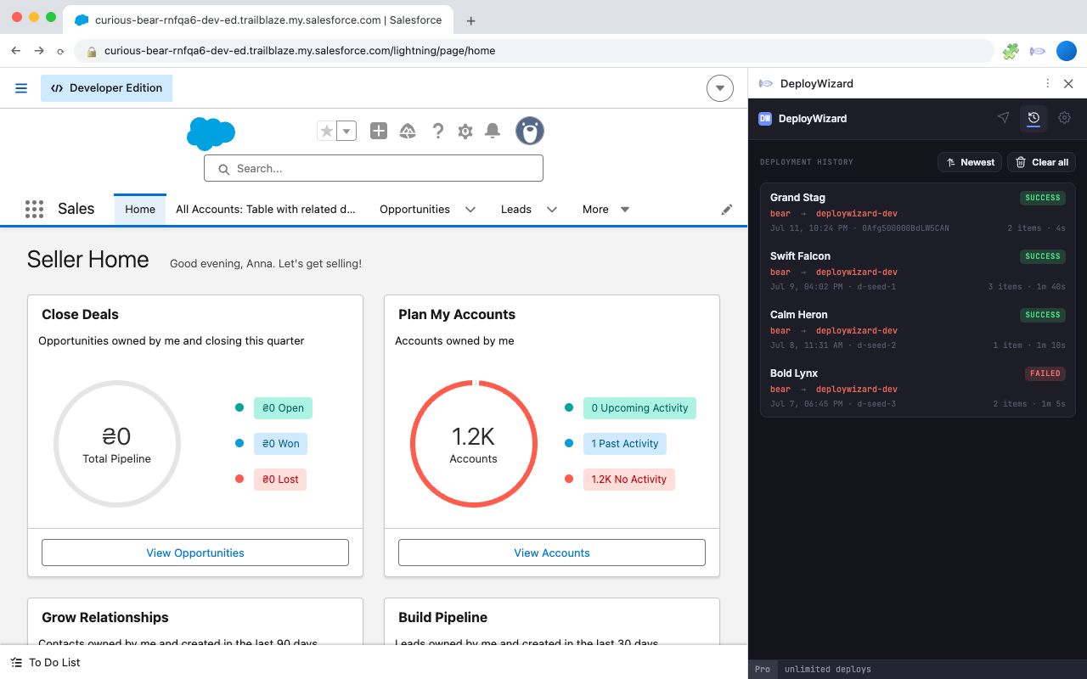Screen dimensions: 1087x679
Task: Click the ₴0 Open pipeline badge
Action: click(283, 408)
